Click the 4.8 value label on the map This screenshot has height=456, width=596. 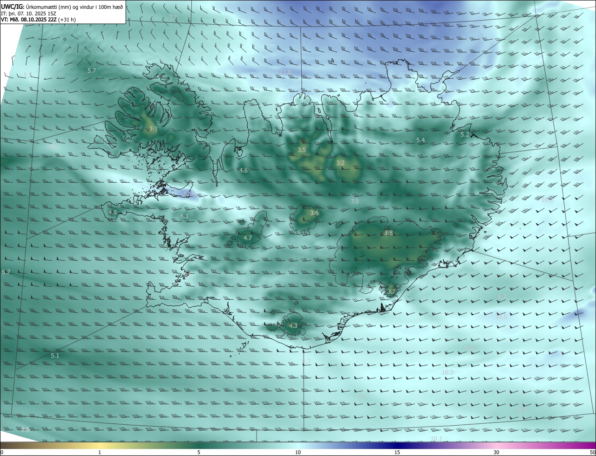pos(112,213)
